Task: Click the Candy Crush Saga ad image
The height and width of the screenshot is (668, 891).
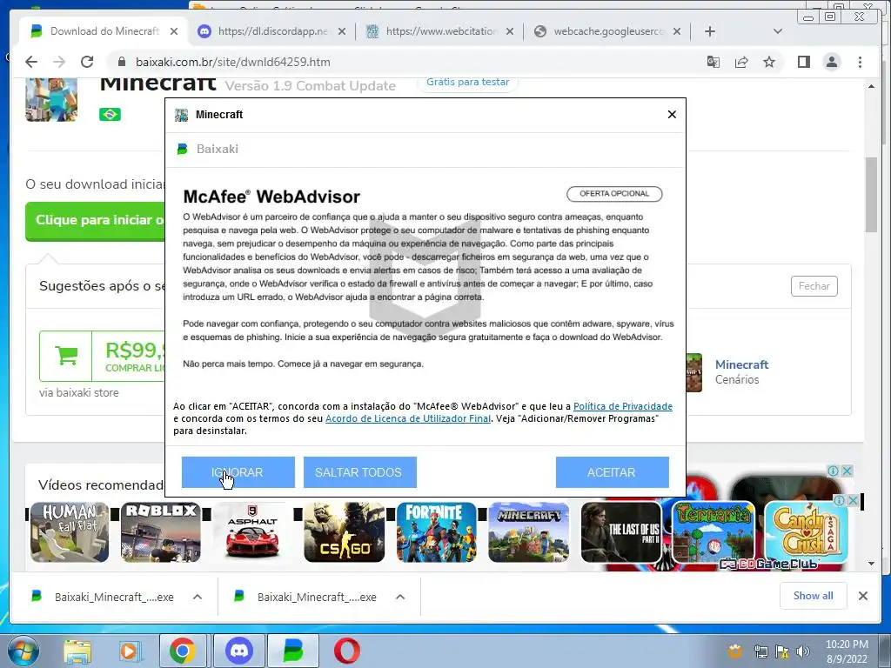Action: tap(807, 531)
